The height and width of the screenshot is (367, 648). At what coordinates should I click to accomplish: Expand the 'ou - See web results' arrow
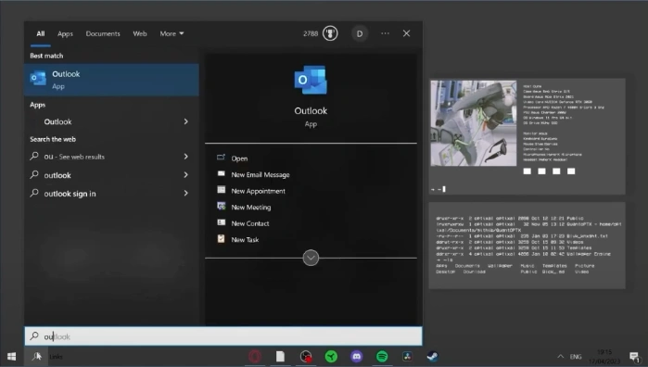[186, 157]
